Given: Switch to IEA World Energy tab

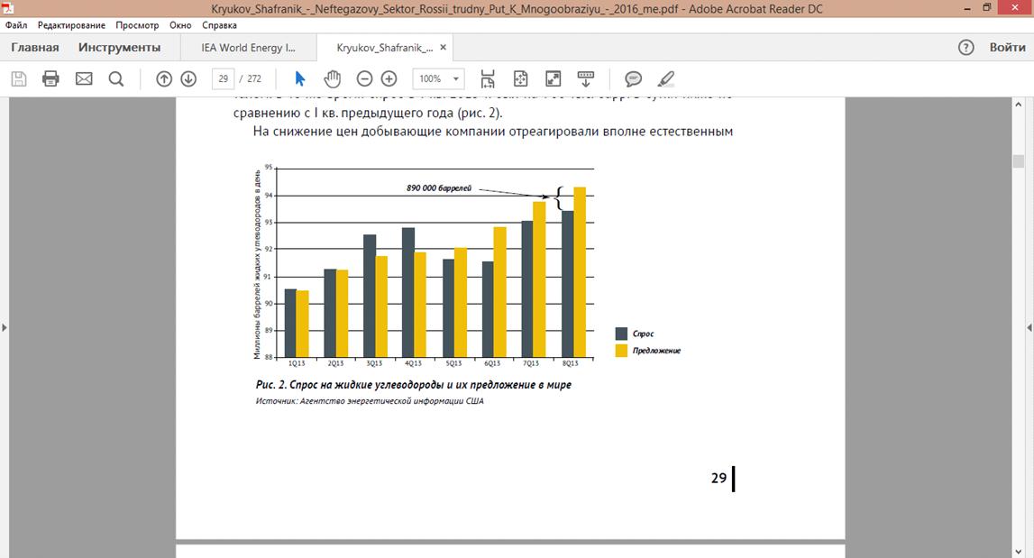Looking at the screenshot, I should 247,48.
